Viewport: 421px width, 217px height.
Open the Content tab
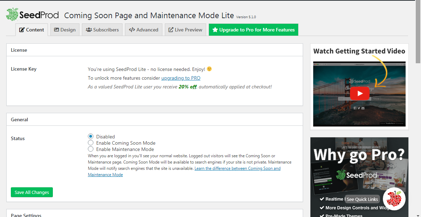[x=31, y=30]
